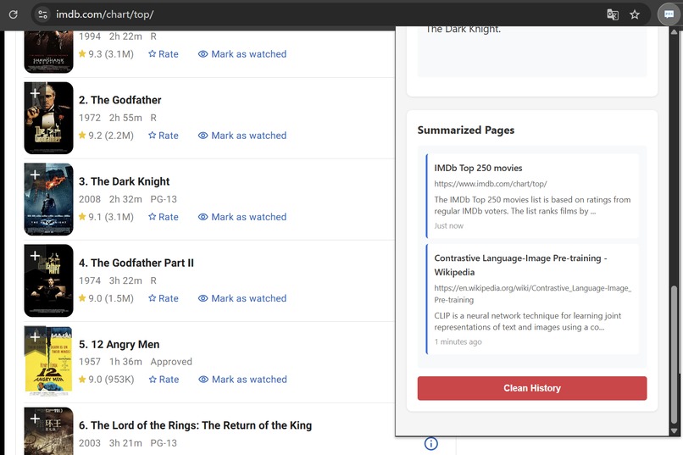Open the summarizer extension chat icon
This screenshot has width=683, height=455.
click(669, 14)
